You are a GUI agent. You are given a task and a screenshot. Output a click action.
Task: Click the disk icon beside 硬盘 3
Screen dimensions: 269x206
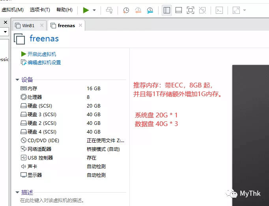tap(24, 114)
